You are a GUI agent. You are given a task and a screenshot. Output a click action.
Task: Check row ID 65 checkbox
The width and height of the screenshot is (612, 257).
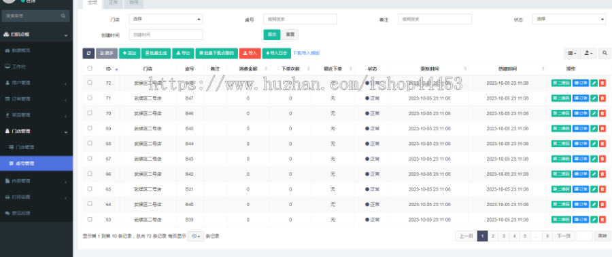[90, 189]
